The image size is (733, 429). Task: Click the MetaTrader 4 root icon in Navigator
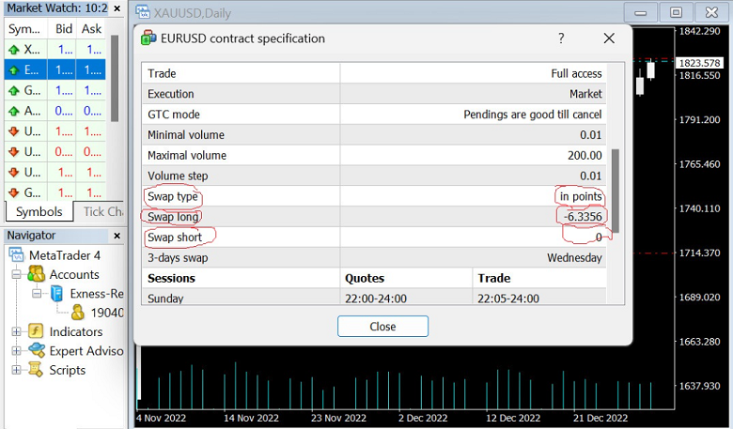(x=17, y=255)
